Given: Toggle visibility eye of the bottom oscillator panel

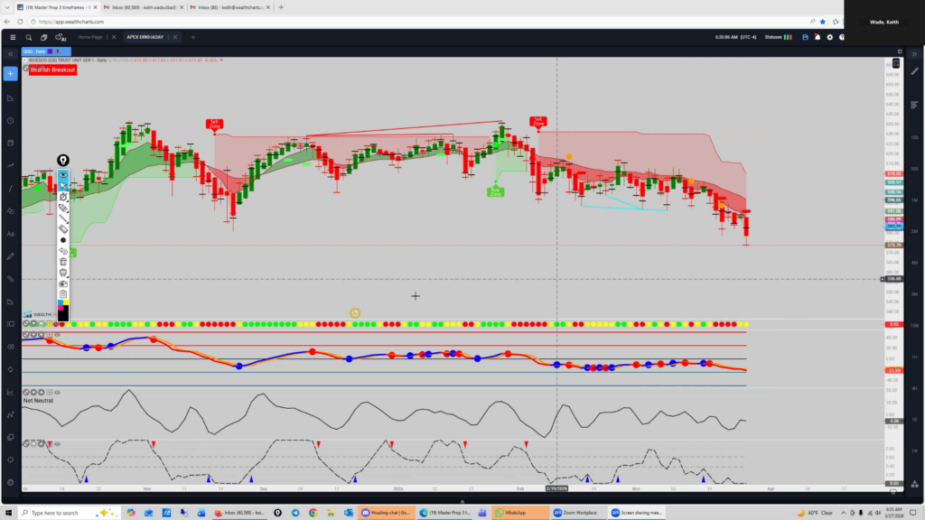Looking at the screenshot, I should pos(57,443).
